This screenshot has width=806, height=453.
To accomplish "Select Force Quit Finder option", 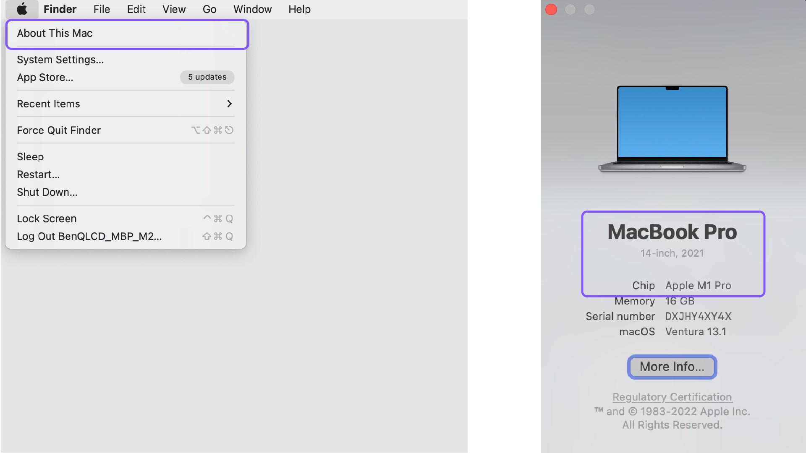I will click(x=58, y=130).
